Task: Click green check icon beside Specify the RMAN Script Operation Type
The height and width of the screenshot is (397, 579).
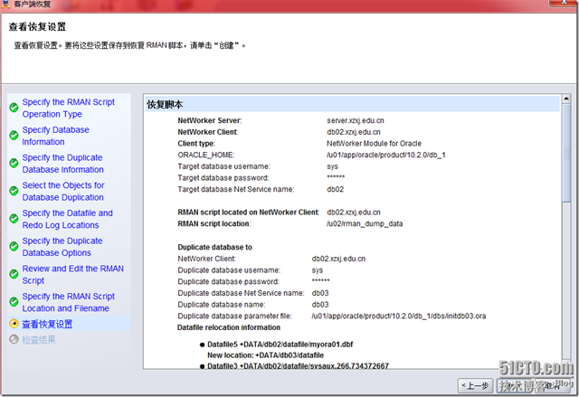Action: 14,108
